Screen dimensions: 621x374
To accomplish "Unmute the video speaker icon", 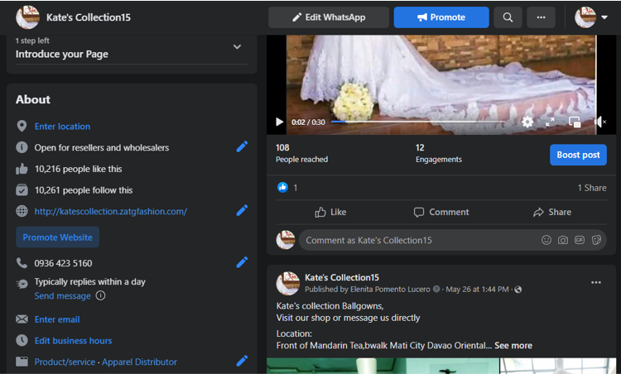I will [x=599, y=122].
